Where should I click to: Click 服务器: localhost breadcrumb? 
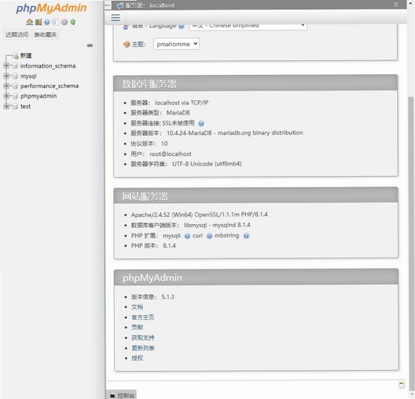pos(150,5)
